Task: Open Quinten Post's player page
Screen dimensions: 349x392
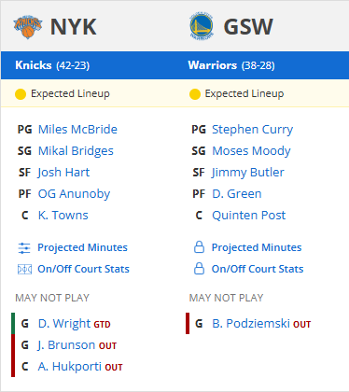Action: (248, 216)
